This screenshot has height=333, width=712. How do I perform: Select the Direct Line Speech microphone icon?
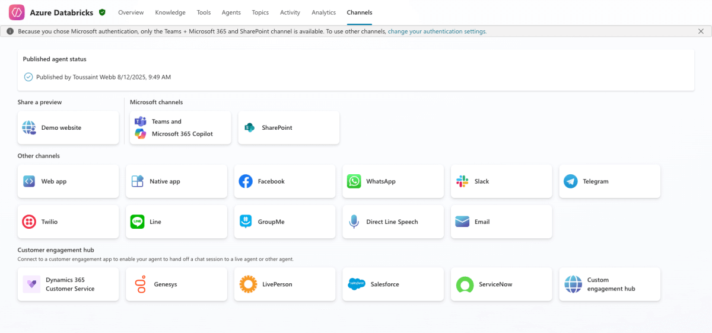(x=354, y=222)
